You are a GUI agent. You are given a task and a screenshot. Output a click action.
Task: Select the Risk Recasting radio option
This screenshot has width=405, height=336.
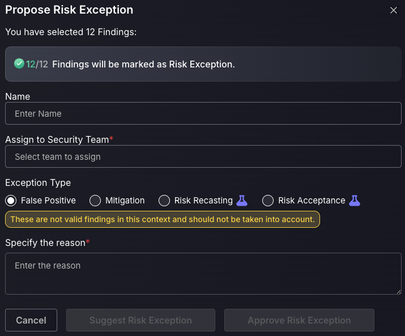pyautogui.click(x=164, y=201)
